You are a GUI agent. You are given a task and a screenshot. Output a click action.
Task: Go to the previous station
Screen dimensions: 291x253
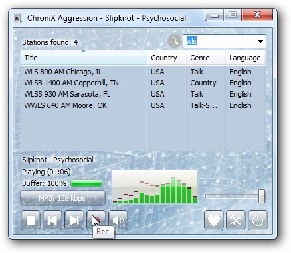tap(52, 220)
